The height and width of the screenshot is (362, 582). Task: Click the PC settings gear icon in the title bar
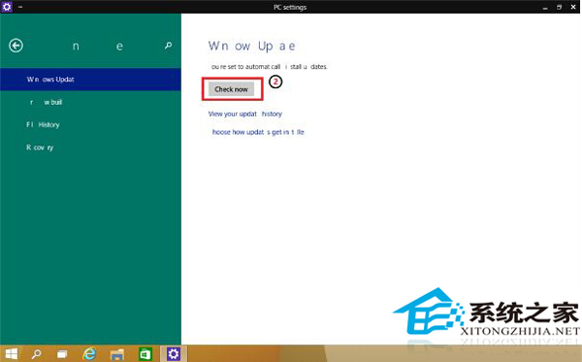7,7
